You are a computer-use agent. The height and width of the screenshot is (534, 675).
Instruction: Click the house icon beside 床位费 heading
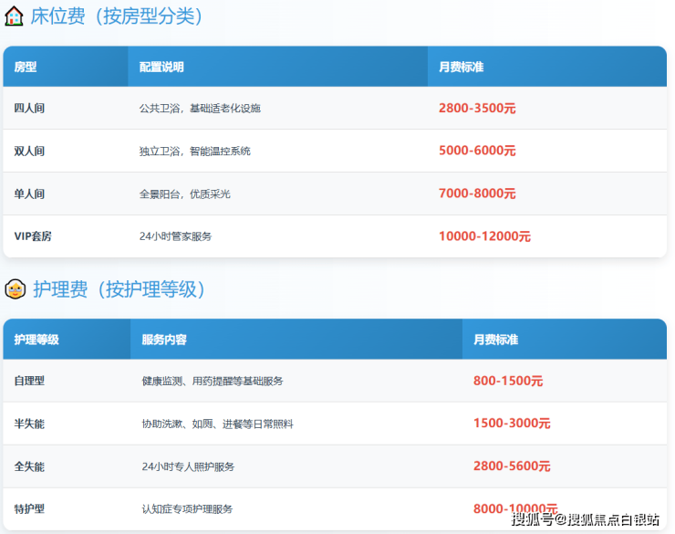coord(14,16)
